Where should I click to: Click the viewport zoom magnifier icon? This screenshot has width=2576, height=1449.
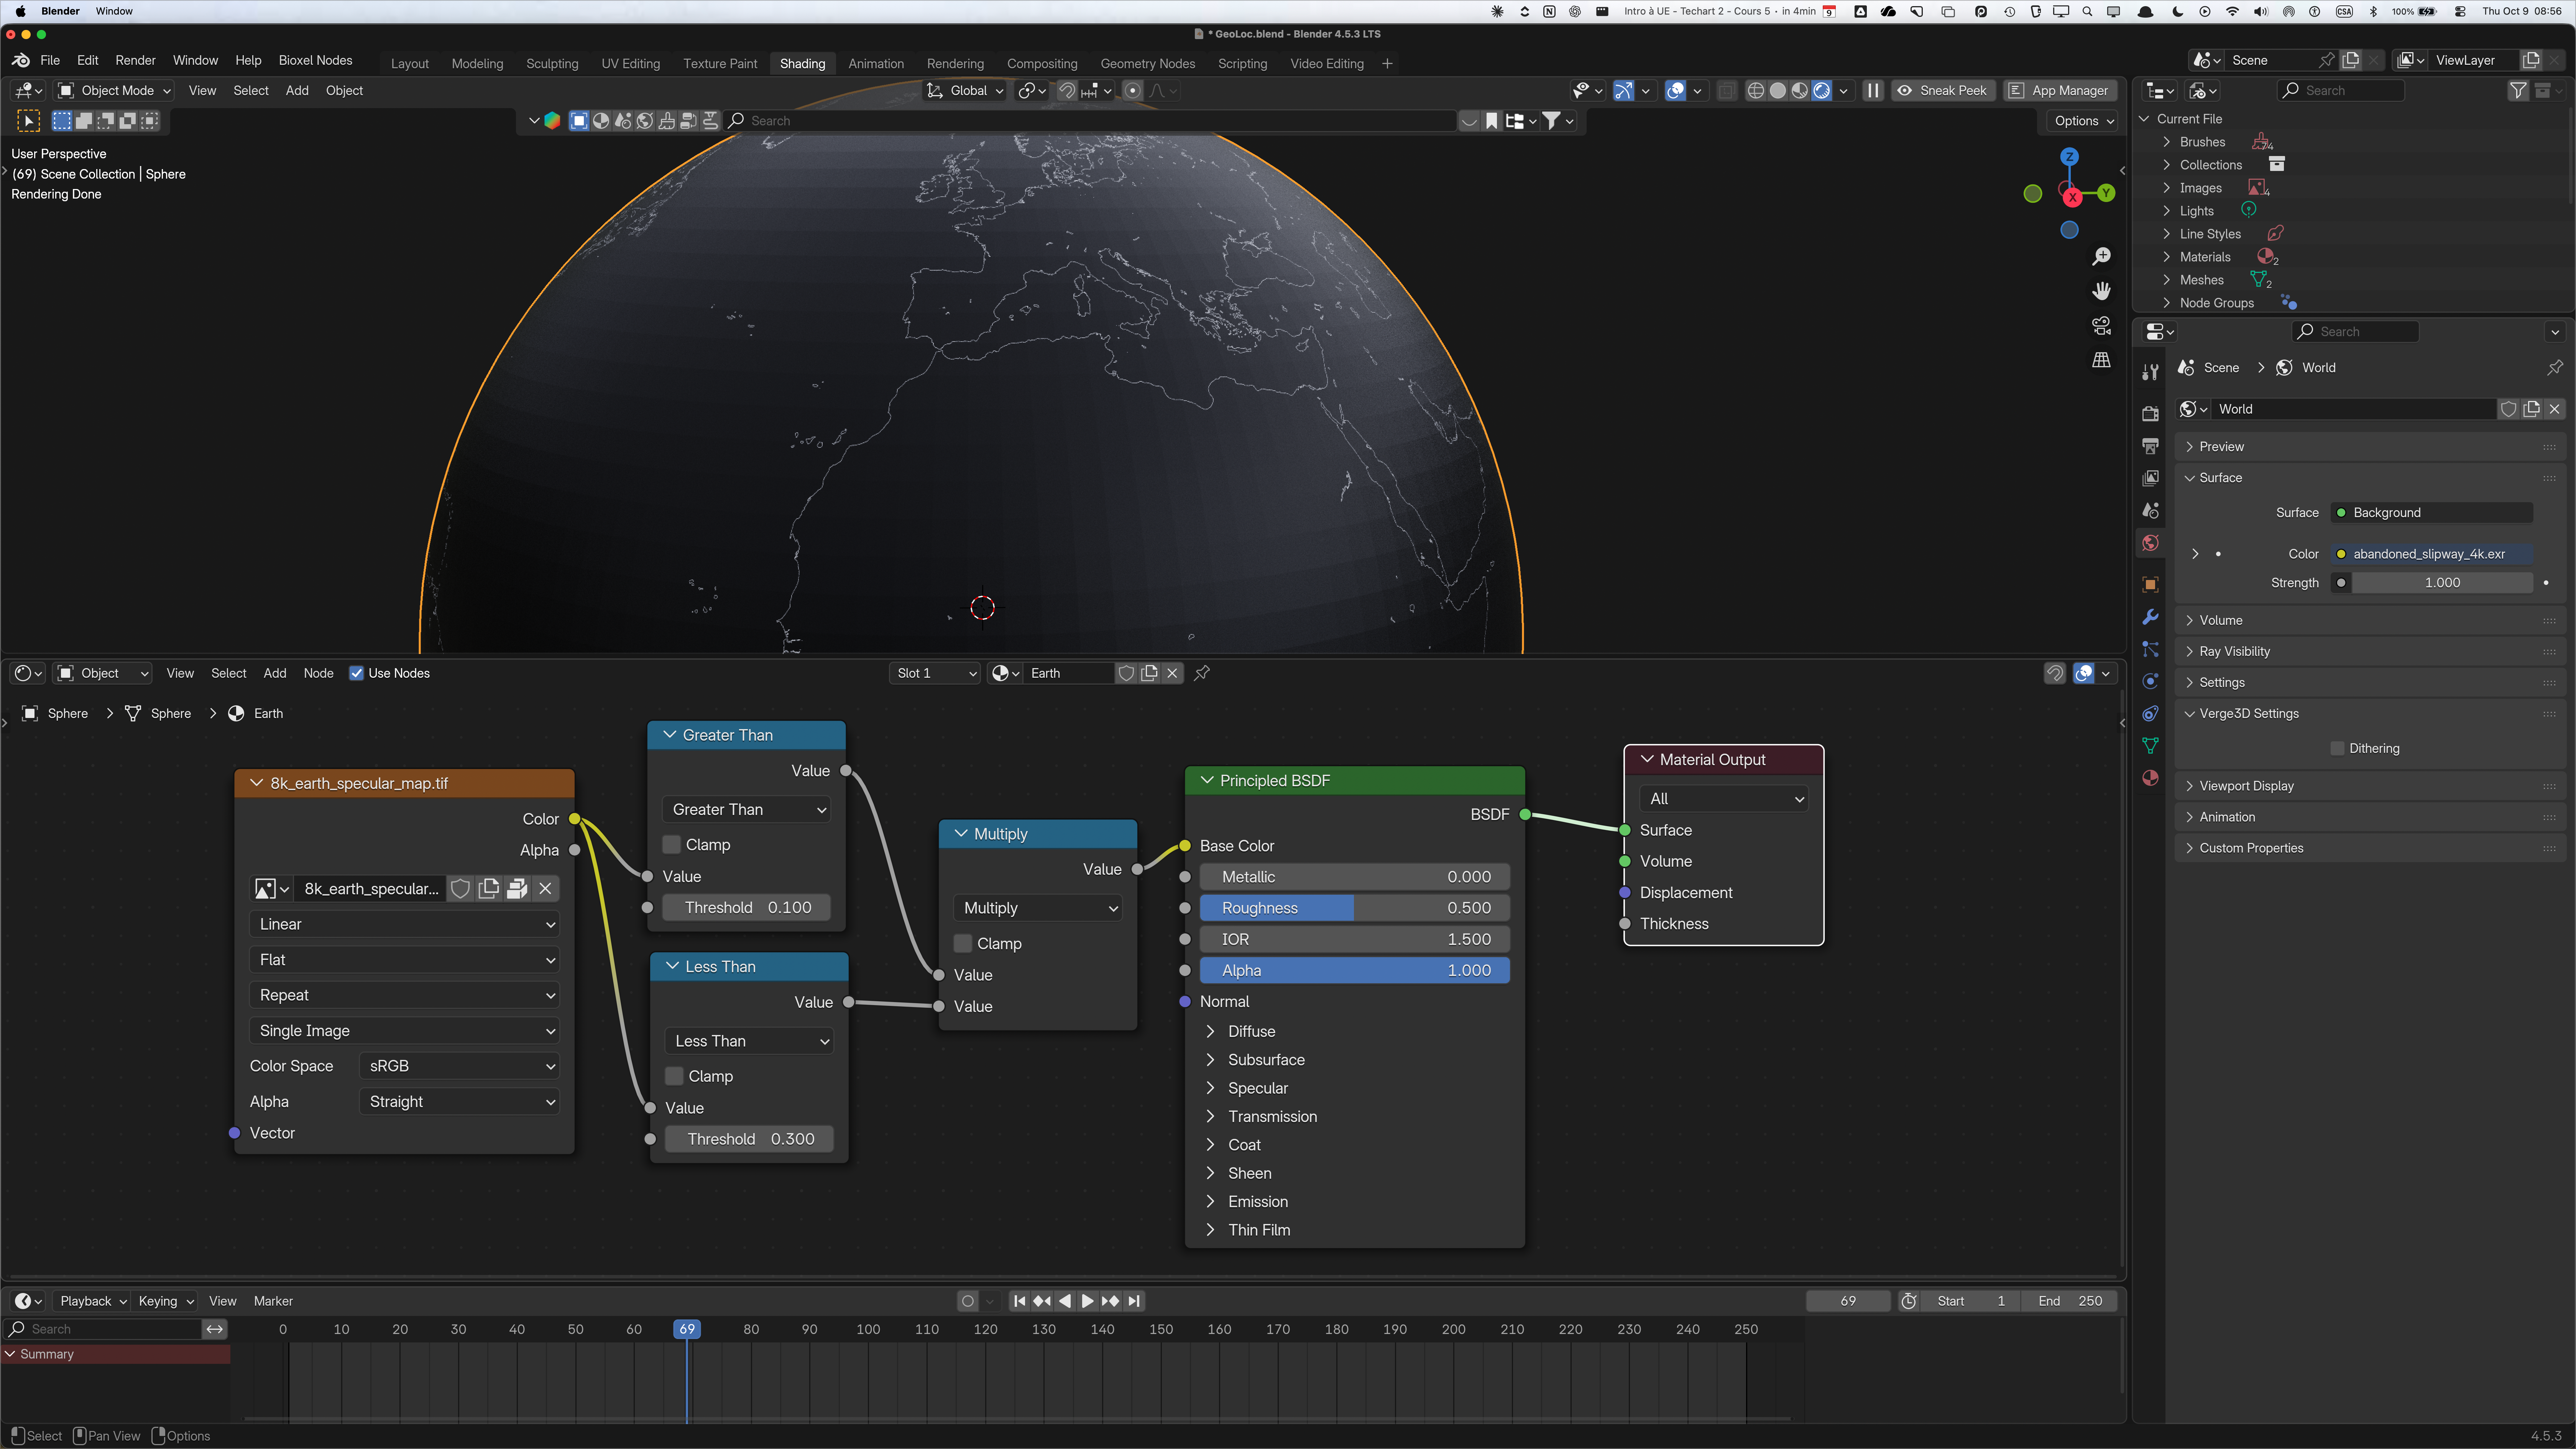tap(2101, 257)
